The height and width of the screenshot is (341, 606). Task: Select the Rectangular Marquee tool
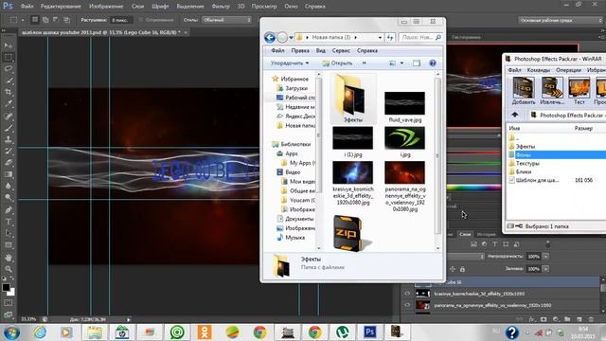pyautogui.click(x=9, y=57)
